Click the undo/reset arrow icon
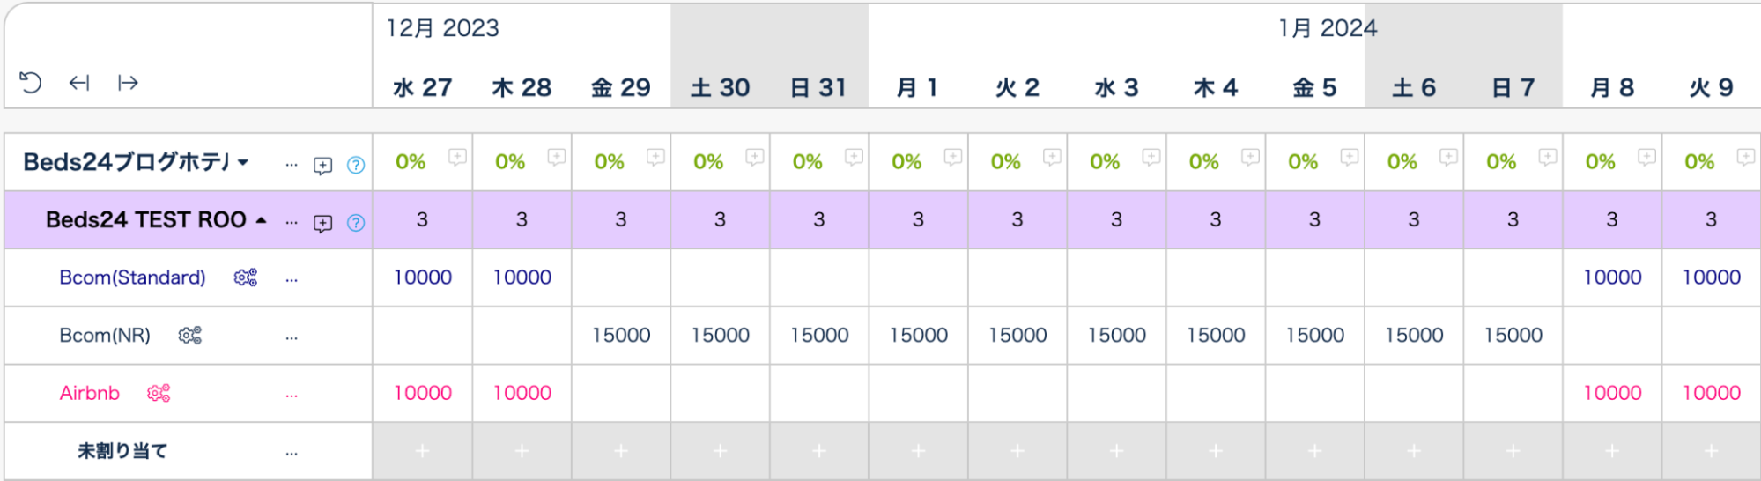 31,83
